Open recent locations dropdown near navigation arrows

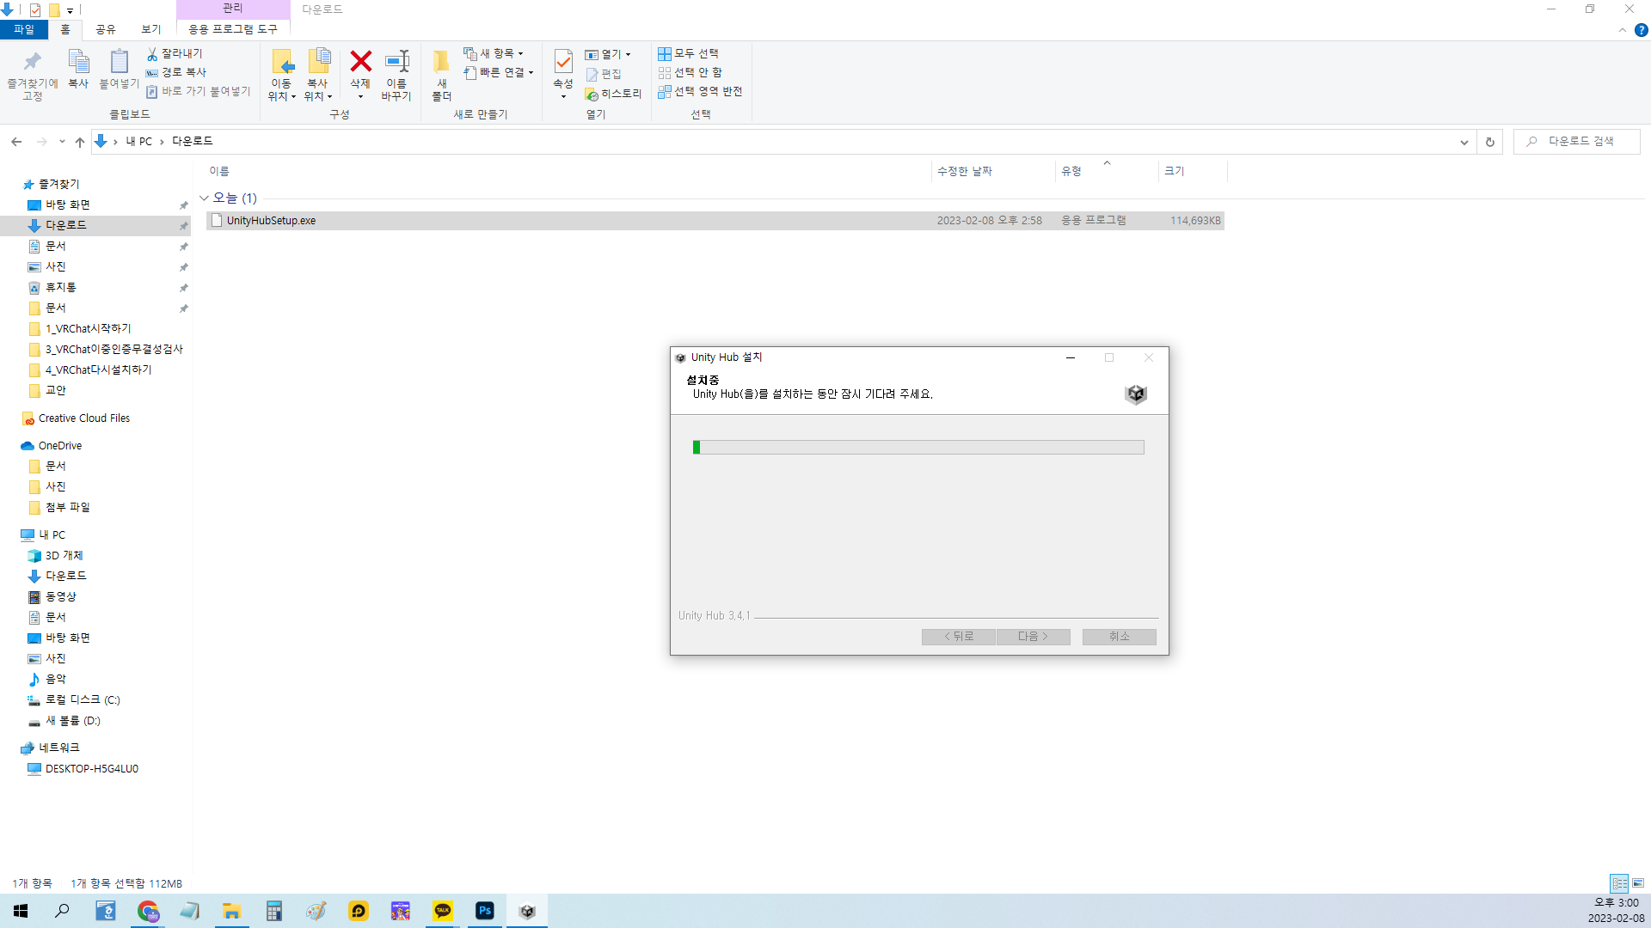(62, 142)
